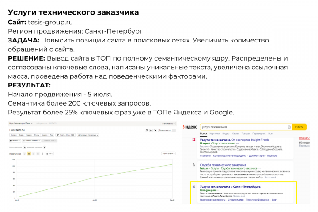Click the kf.expert green URL
The height and width of the screenshot is (212, 318).
(x=205, y=143)
